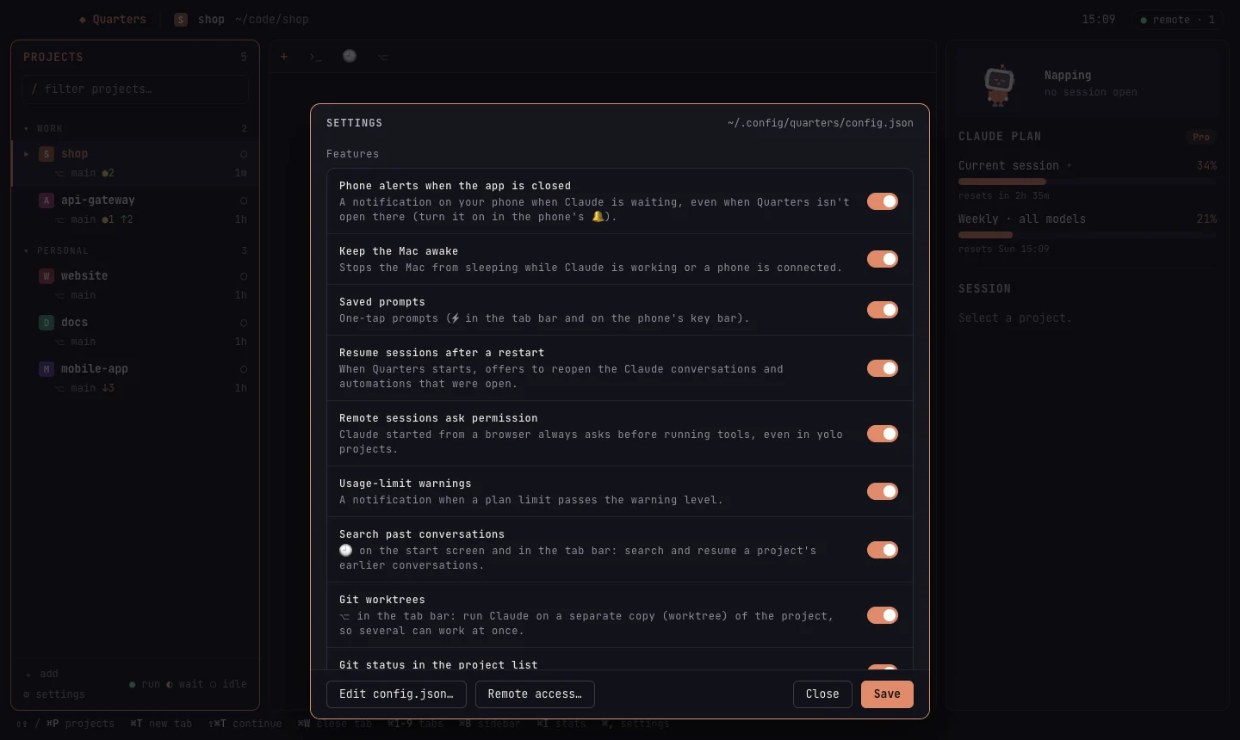Expand the shop project arrow
The image size is (1240, 740).
click(26, 154)
